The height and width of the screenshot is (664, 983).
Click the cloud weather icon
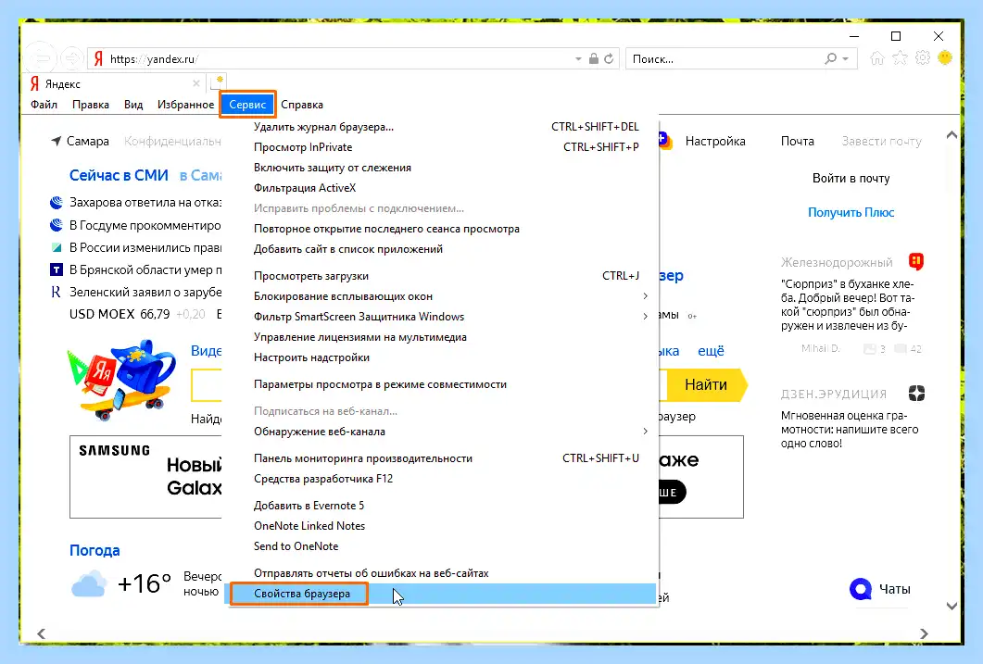pos(89,583)
